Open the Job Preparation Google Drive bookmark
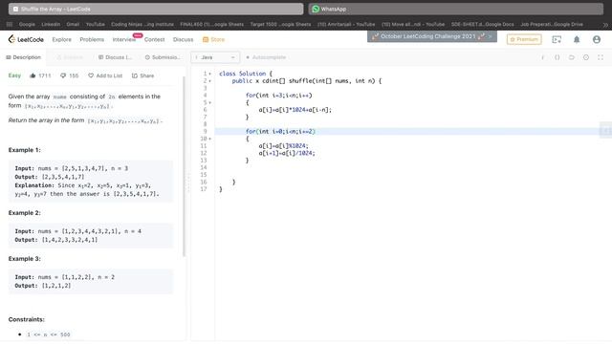Image resolution: width=612 pixels, height=344 pixels. 552,24
